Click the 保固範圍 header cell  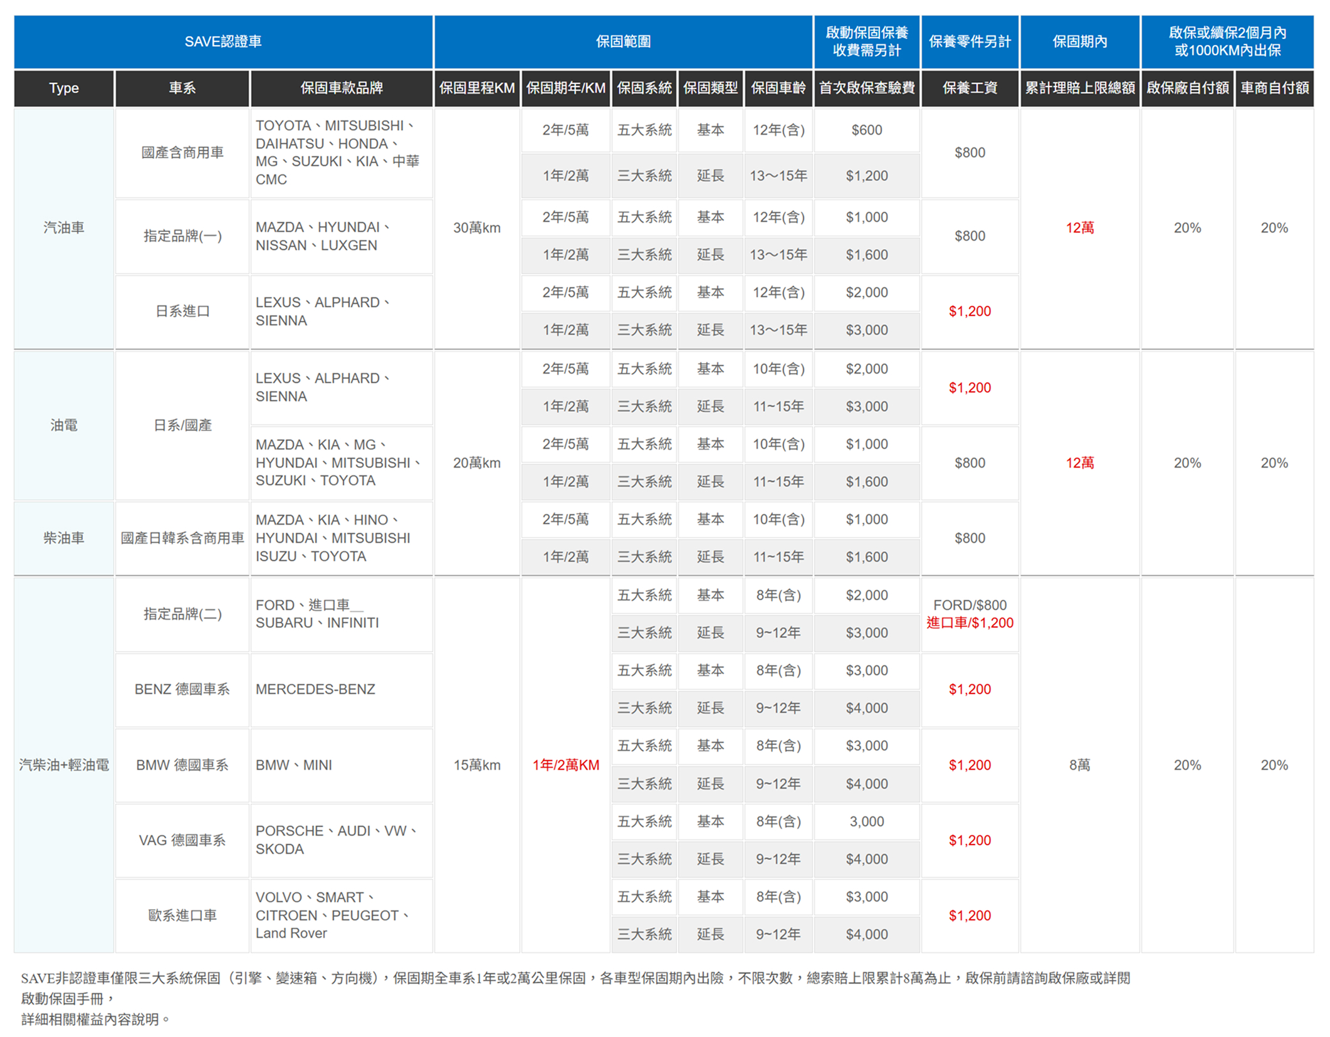[x=623, y=41]
